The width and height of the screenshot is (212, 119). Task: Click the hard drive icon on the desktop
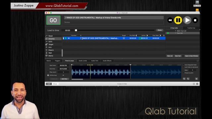pyautogui.click(x=197, y=2)
